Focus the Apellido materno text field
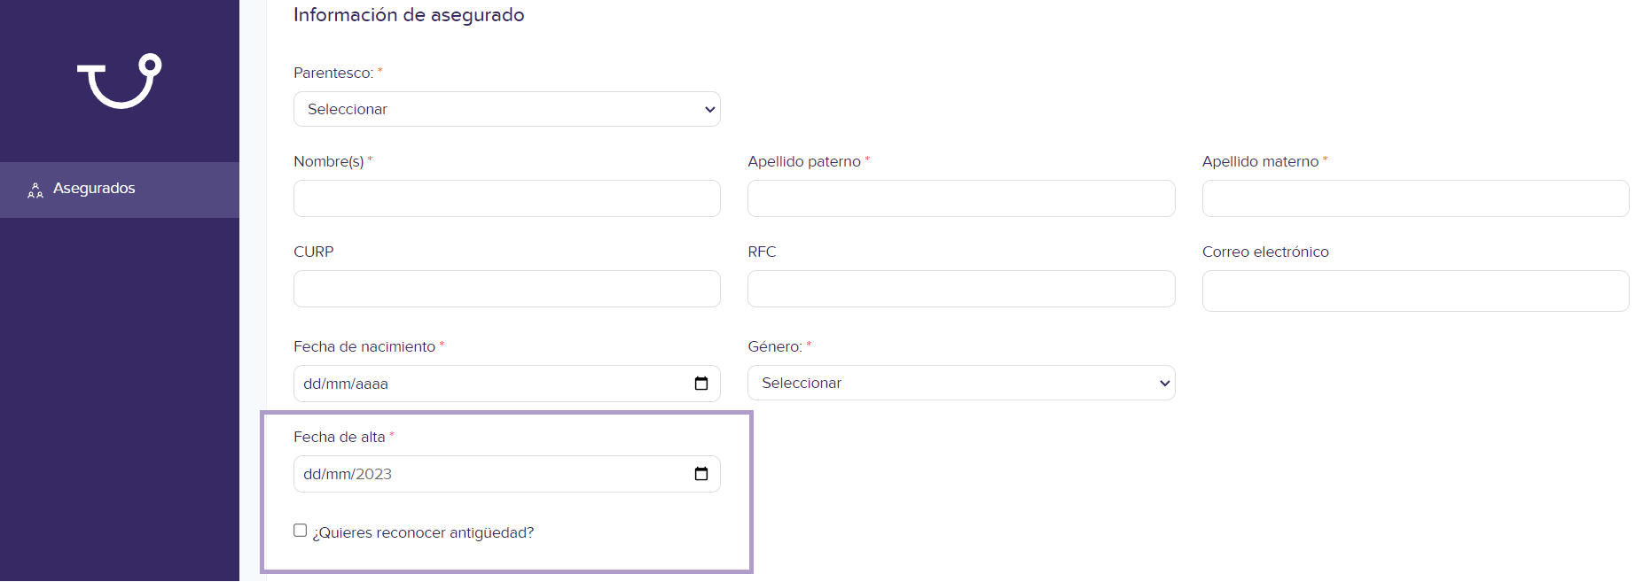Screen dimensions: 1651x582 coord(1415,198)
